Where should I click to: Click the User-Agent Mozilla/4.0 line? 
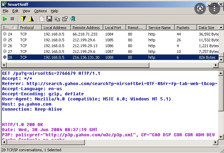tap(86, 99)
